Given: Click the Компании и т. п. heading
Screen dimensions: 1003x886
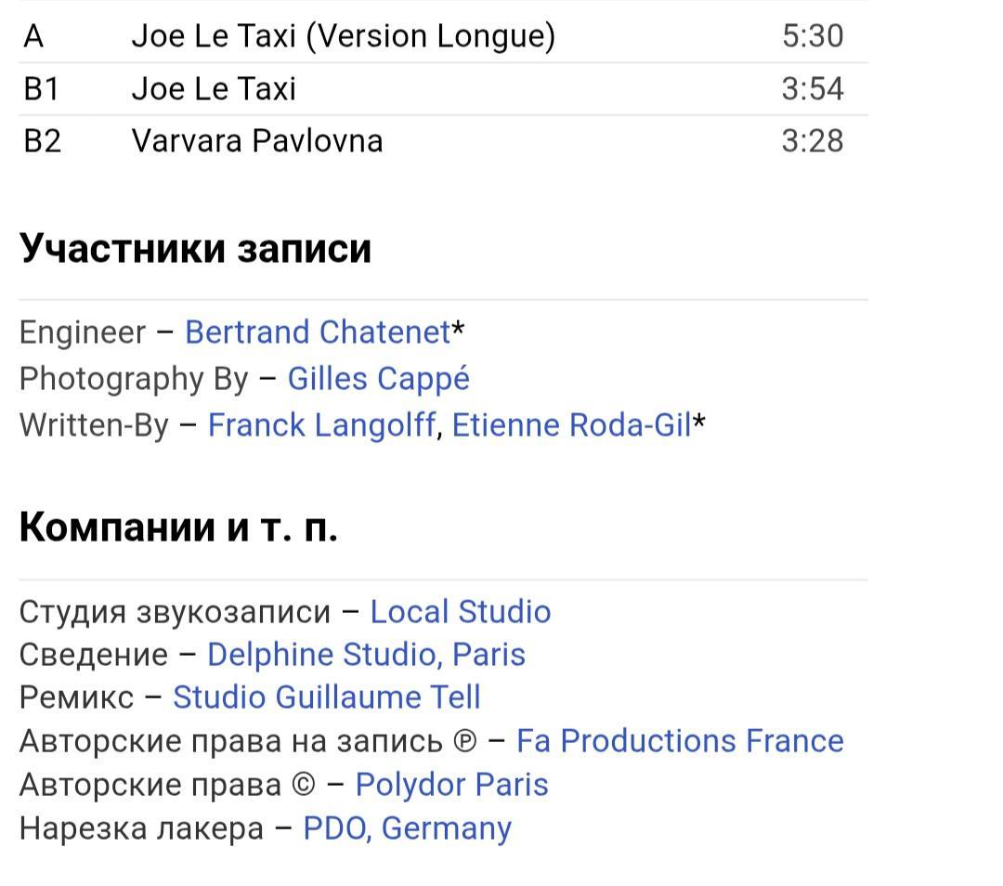Looking at the screenshot, I should [178, 528].
